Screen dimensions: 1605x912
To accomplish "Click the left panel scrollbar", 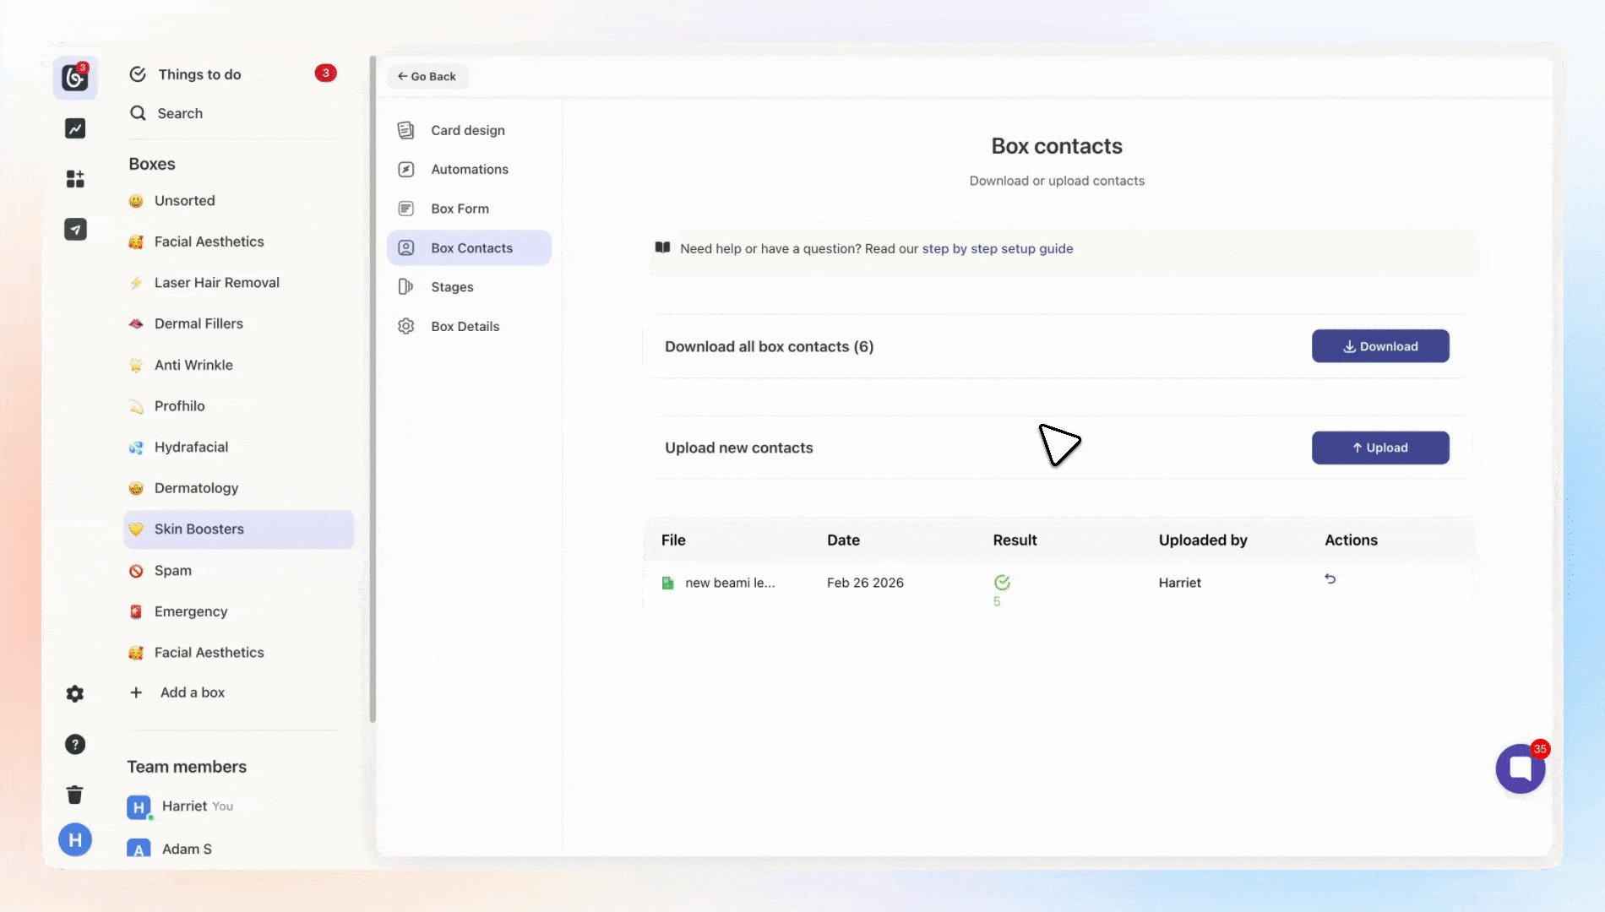I will [x=373, y=388].
